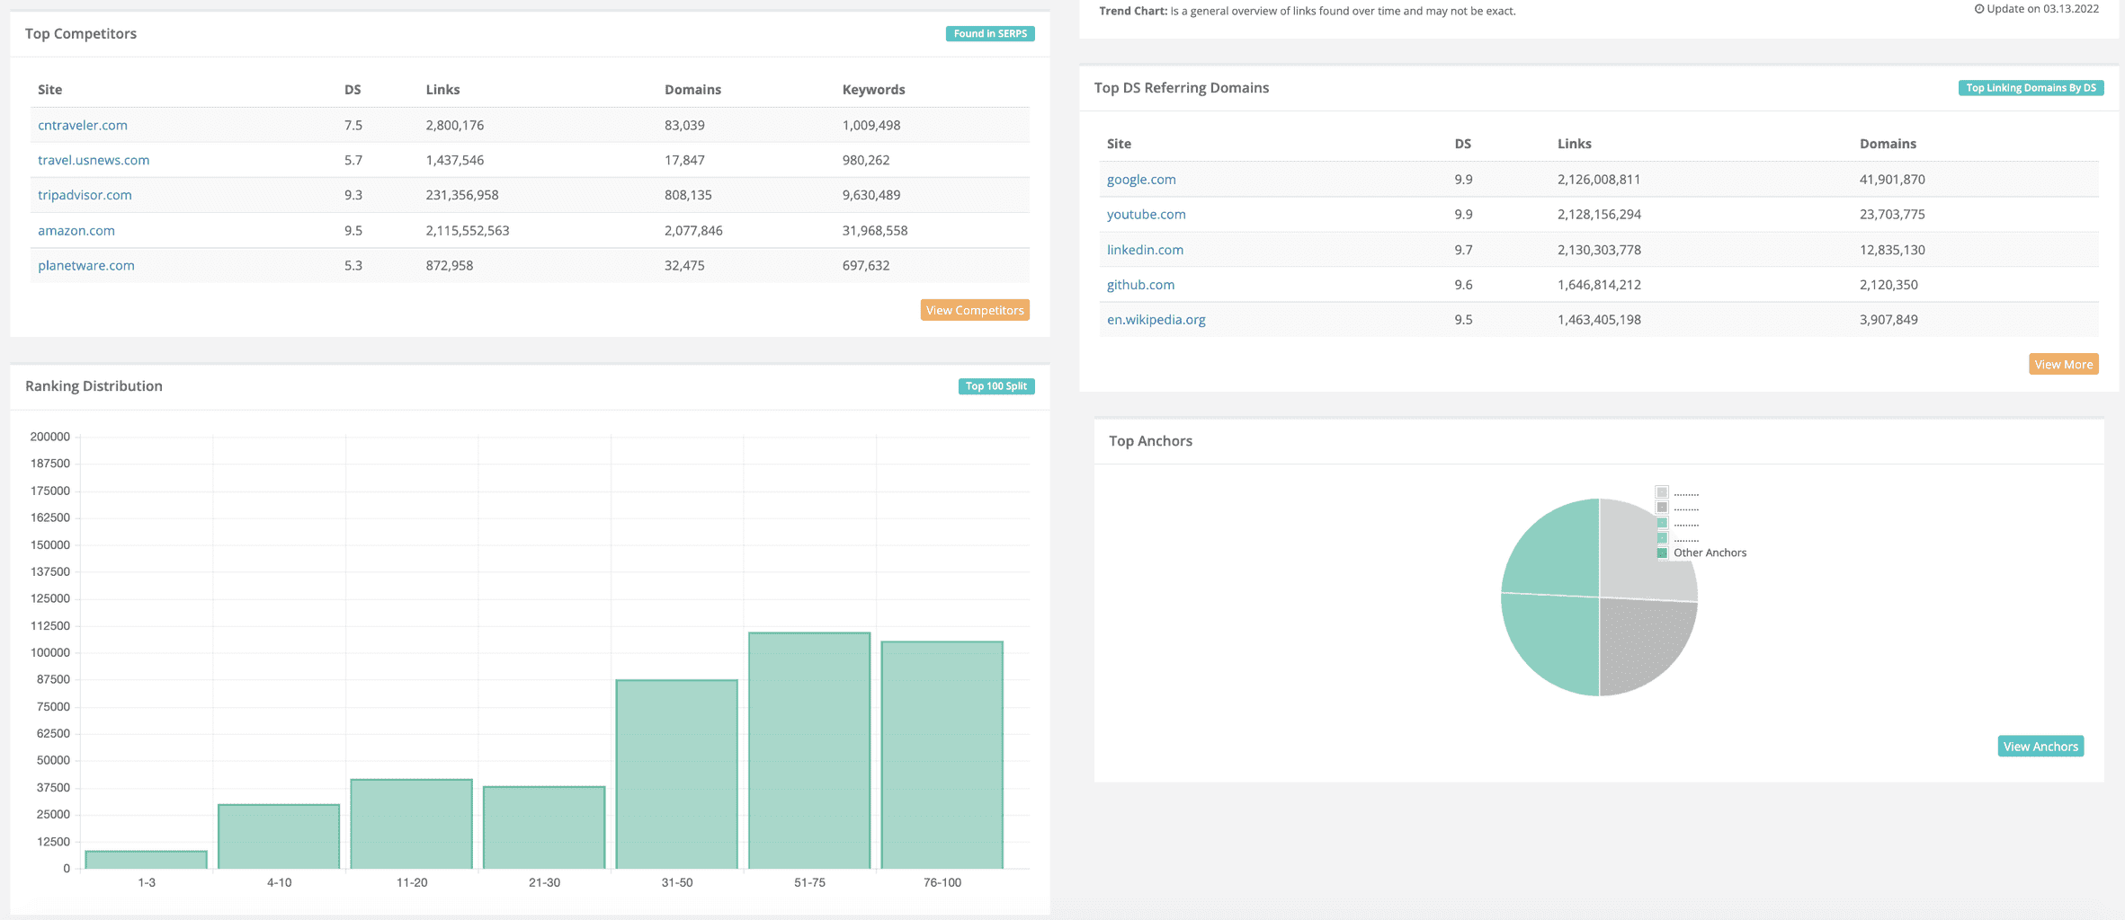This screenshot has width=2125, height=920.
Task: Open google.com referring domain link
Action: point(1141,179)
